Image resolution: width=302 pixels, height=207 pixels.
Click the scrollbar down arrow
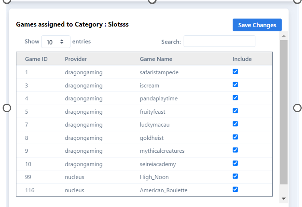(283, 199)
